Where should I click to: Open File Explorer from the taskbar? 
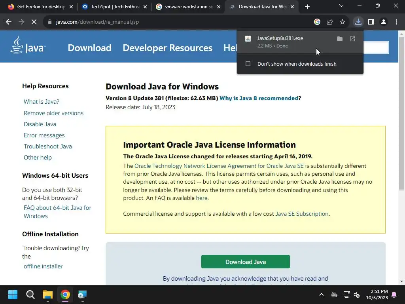pyautogui.click(x=48, y=294)
